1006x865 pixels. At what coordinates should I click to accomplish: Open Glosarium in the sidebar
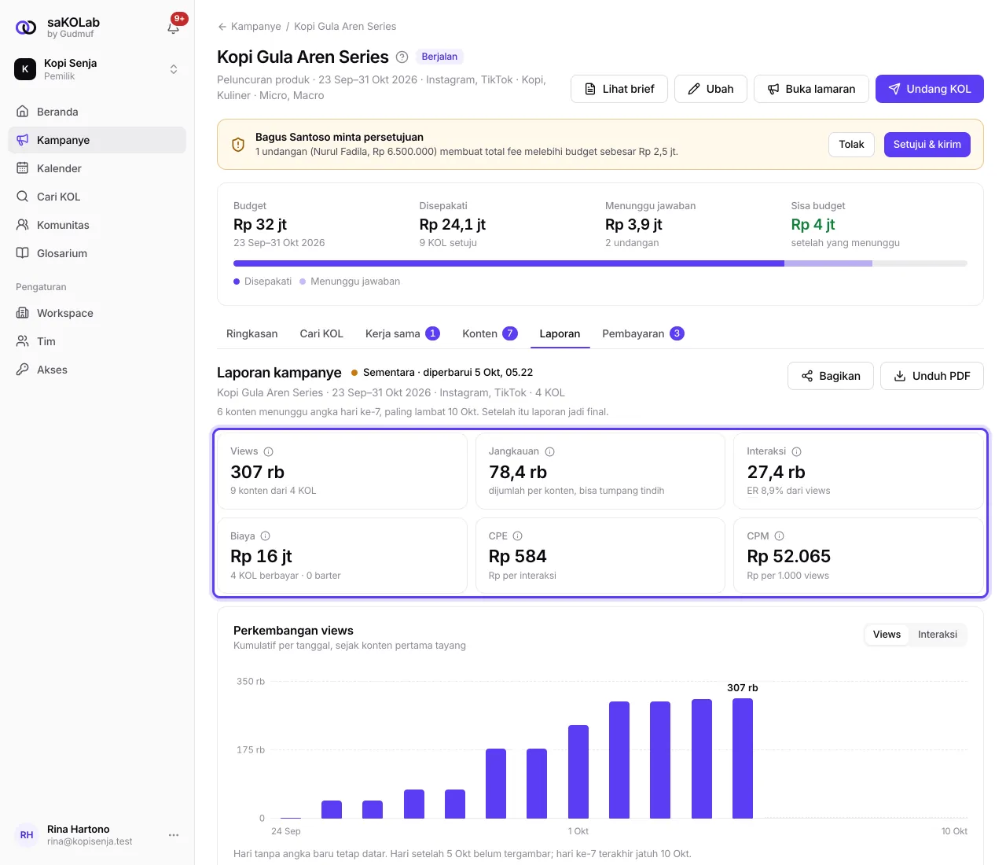tap(97, 253)
